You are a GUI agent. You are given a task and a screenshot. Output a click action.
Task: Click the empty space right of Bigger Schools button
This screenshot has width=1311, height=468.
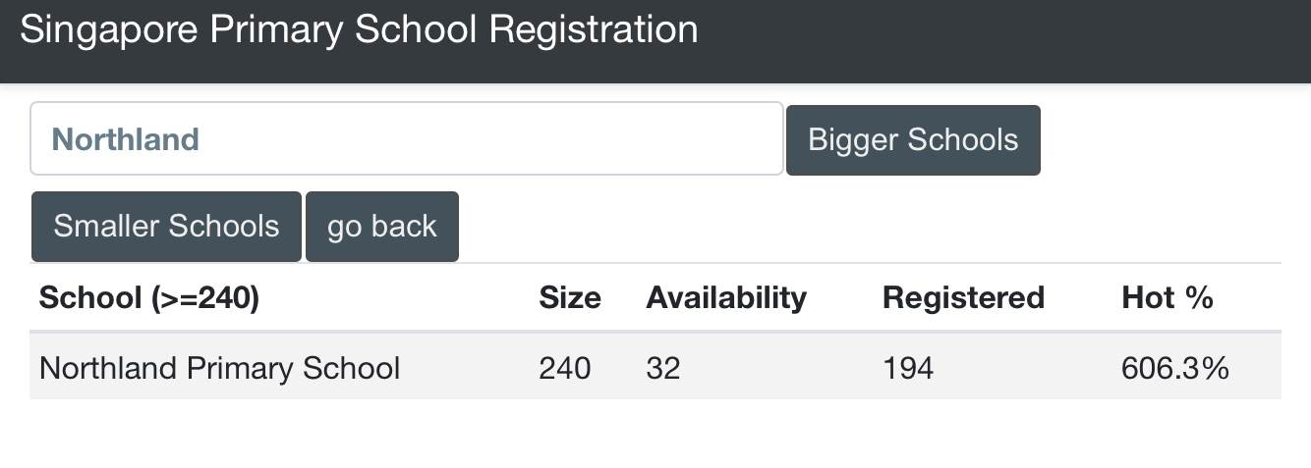1169,139
